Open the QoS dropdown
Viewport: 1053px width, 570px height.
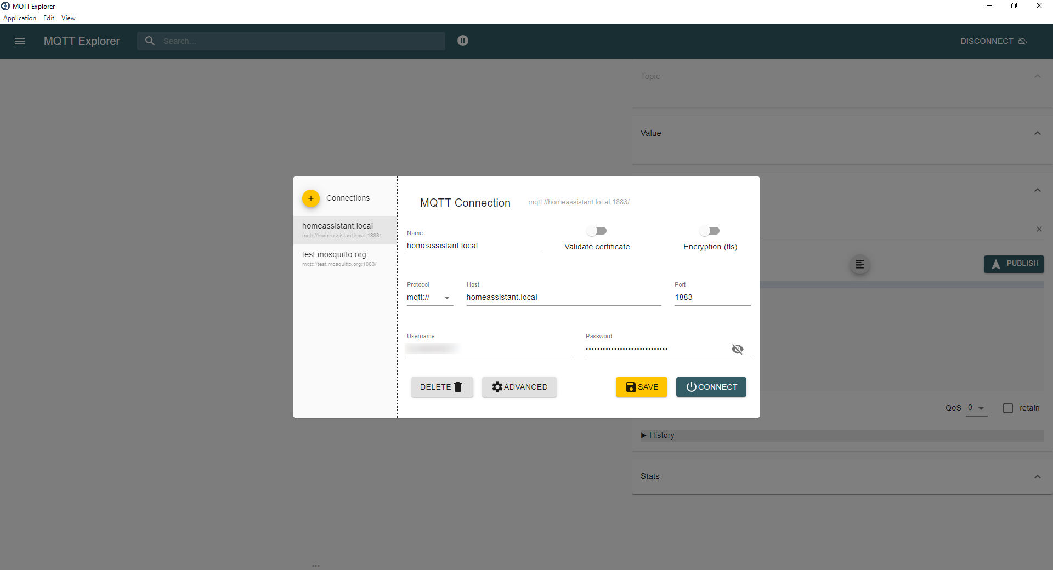pos(976,408)
